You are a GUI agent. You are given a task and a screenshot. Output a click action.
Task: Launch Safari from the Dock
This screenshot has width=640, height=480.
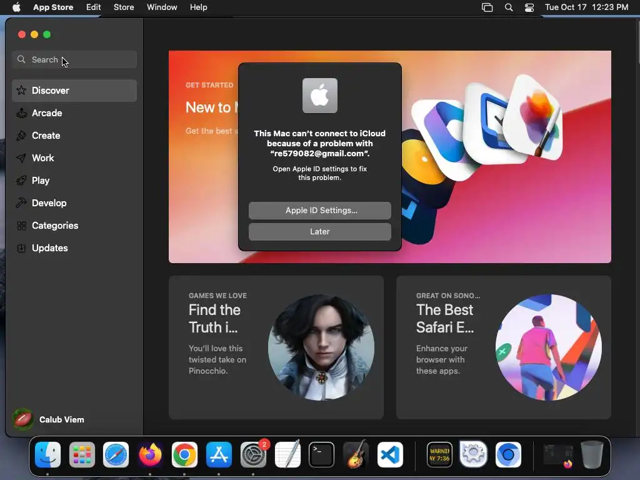click(116, 454)
